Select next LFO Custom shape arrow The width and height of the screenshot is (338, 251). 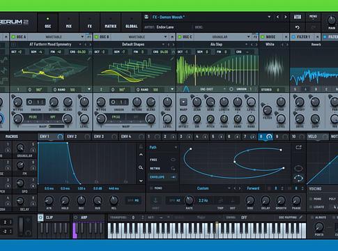[240, 188]
